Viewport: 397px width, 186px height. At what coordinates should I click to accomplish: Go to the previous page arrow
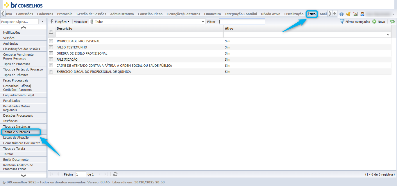tap(58, 174)
